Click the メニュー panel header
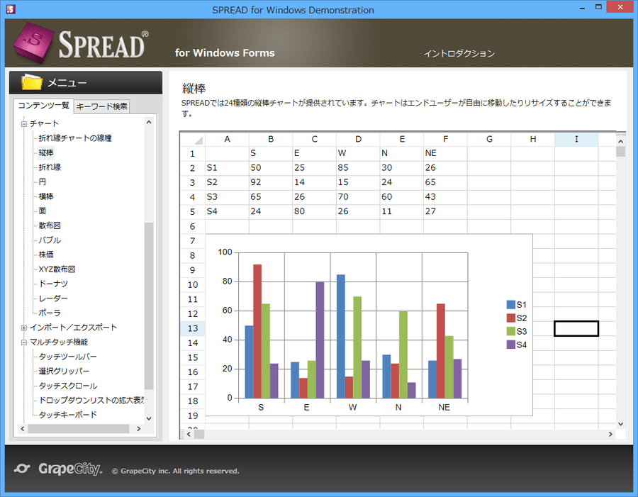Image resolution: width=638 pixels, height=497 pixels. coord(86,83)
